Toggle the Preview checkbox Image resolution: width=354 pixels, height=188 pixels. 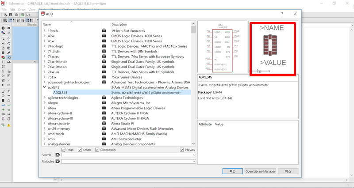(x=182, y=150)
